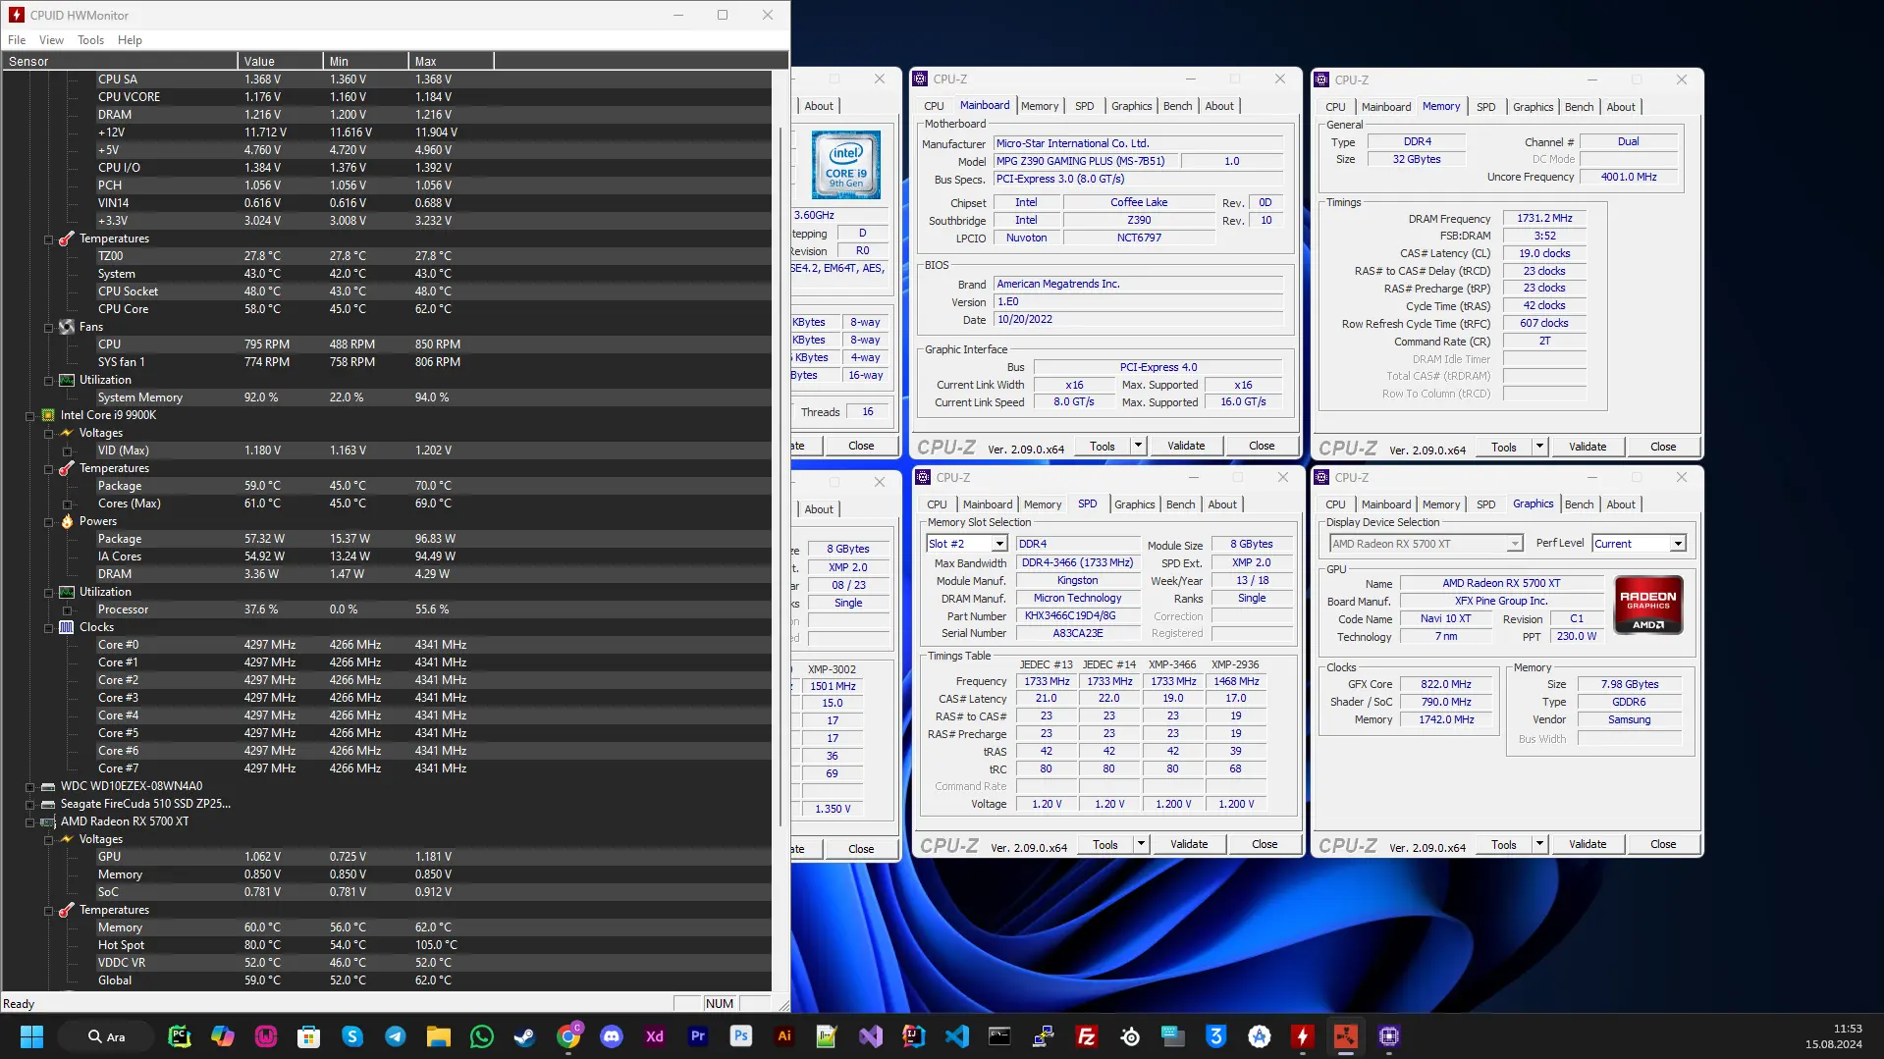Click Close in the SPD CPU-Z window
The height and width of the screenshot is (1059, 1884).
click(x=1265, y=844)
